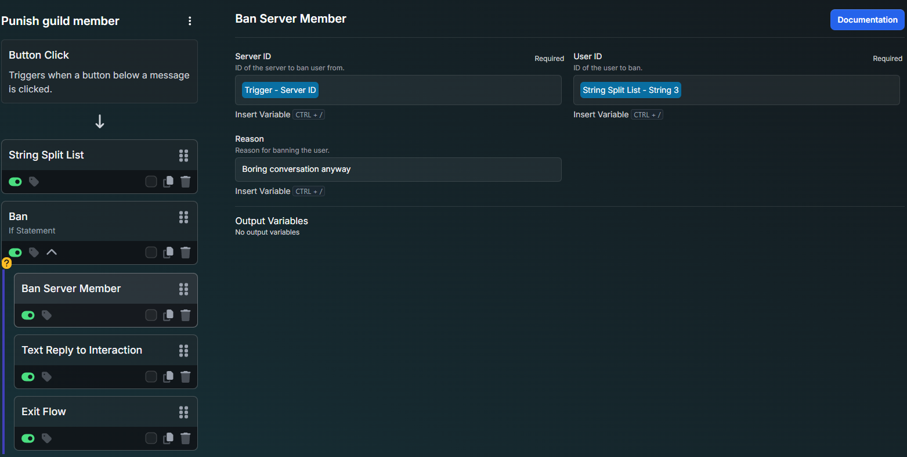Check the String Split List selection checkbox
This screenshot has width=907, height=457.
[x=151, y=182]
